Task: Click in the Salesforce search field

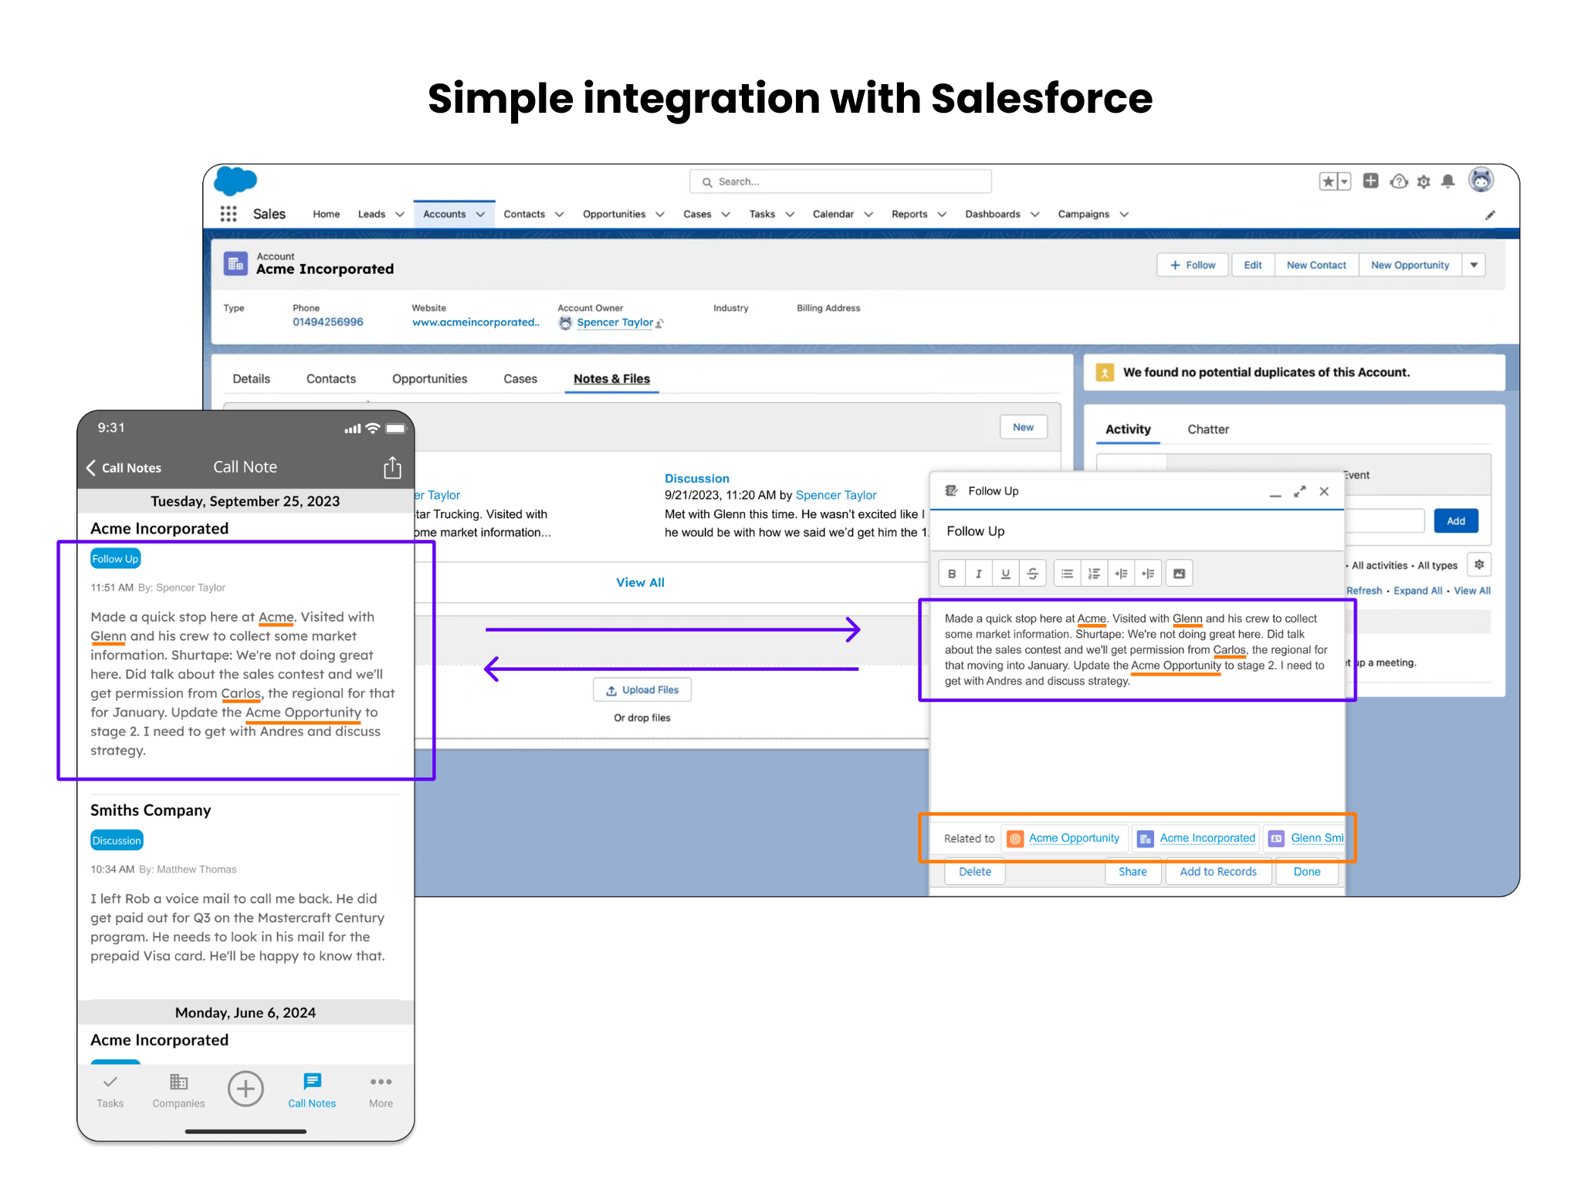Action: pos(841,181)
